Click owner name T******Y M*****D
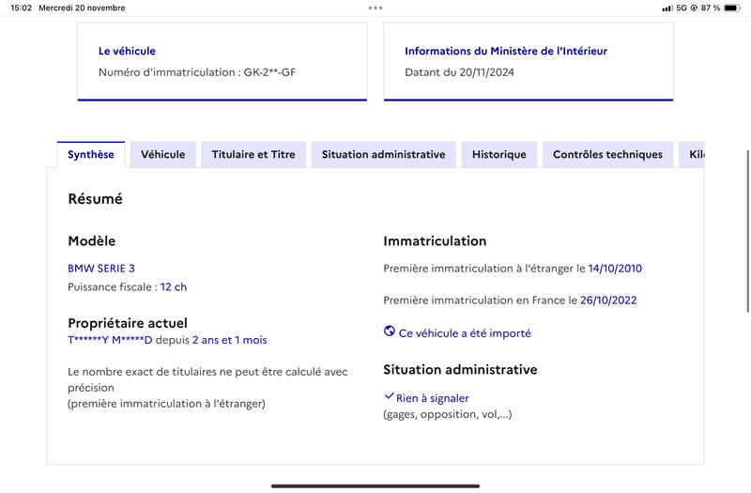 click(x=110, y=340)
